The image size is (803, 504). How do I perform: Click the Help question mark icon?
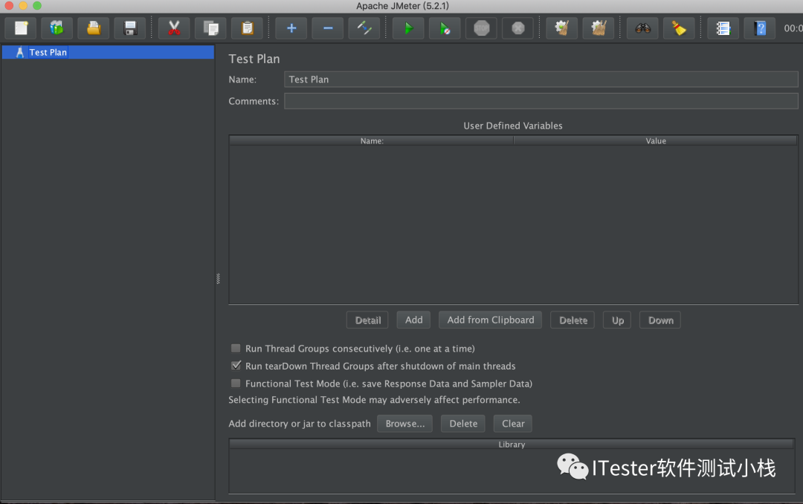[760, 28]
